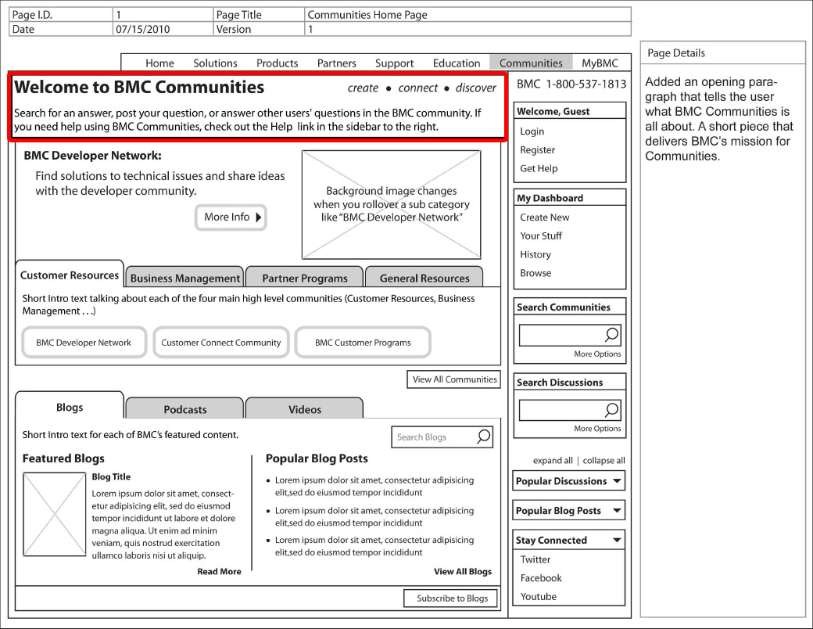Click the Featured Blogs image placeholder
Screen dimensions: 813x629
coord(51,513)
